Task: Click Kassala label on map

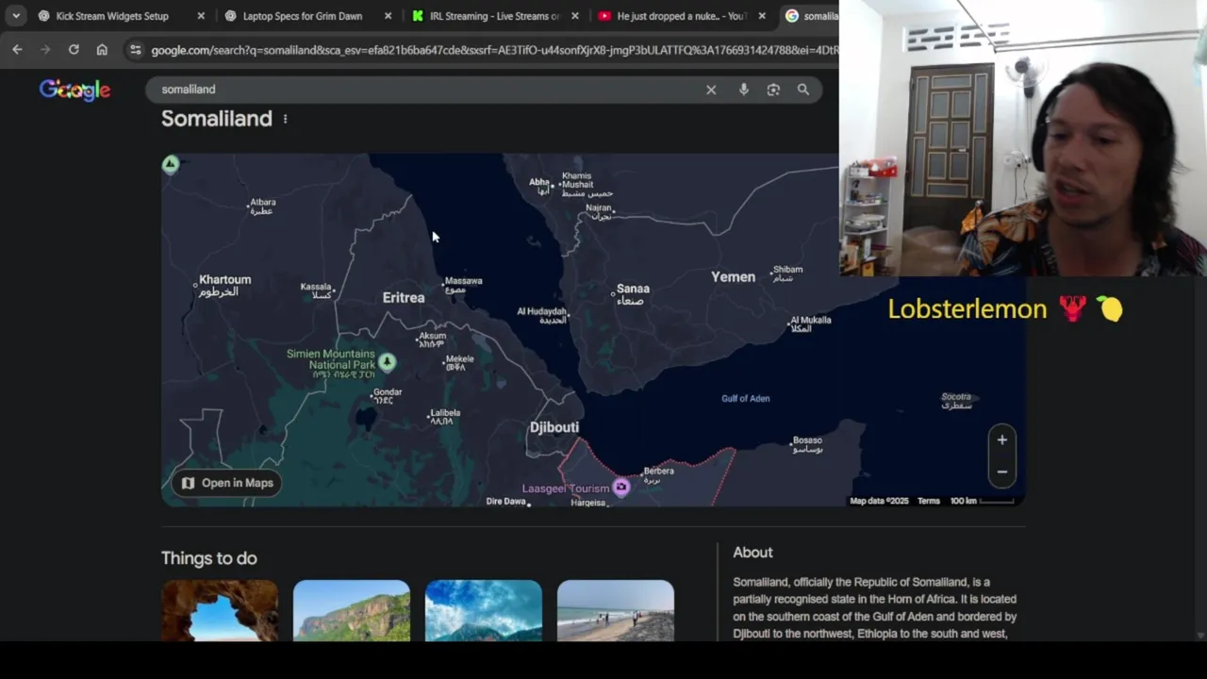Action: (x=316, y=290)
